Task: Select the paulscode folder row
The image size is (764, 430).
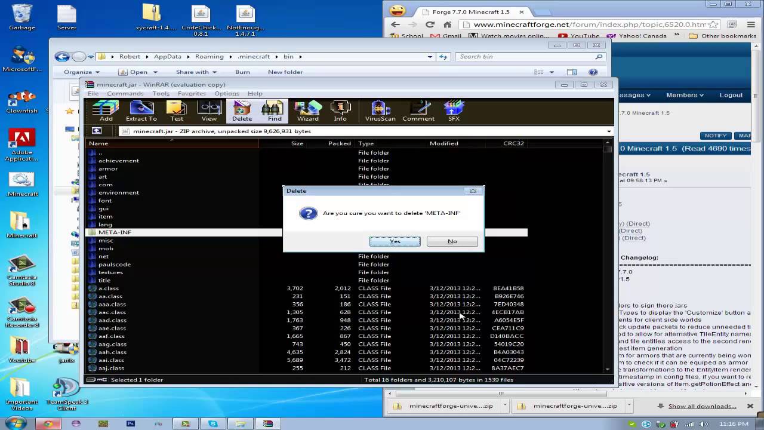Action: (306, 265)
